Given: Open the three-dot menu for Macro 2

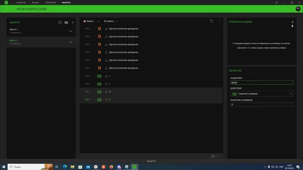Looking at the screenshot, I should (x=71, y=42).
